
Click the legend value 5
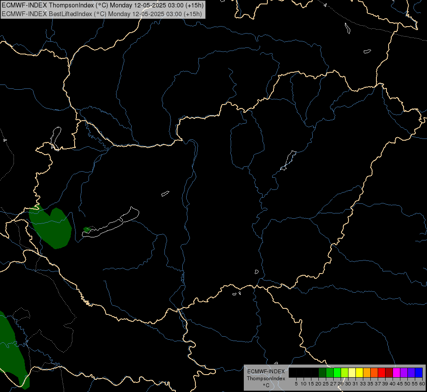click(x=296, y=384)
